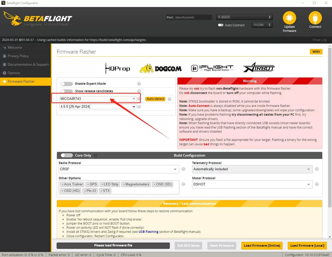
Task: Turn on the Core Only switch
Action: pos(67,155)
